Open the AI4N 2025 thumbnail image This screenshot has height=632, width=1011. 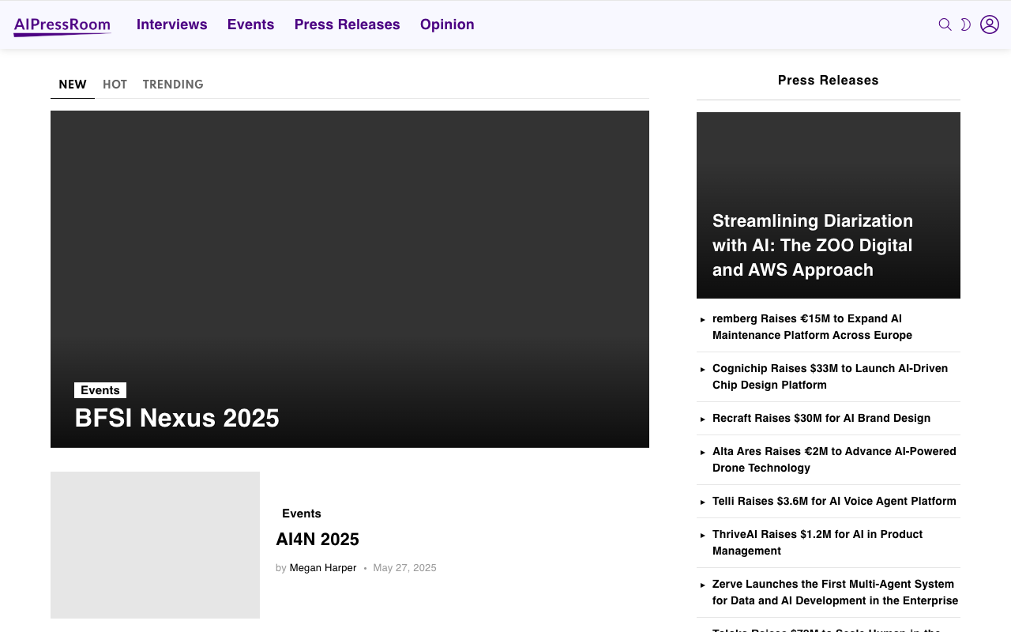(x=155, y=545)
